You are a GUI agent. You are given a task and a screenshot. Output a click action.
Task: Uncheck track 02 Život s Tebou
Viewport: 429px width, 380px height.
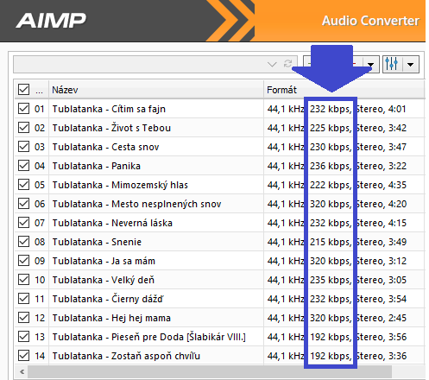23,128
